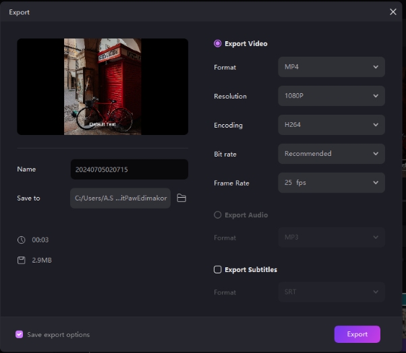Click the file size disk icon
Image resolution: width=406 pixels, height=353 pixels.
tap(21, 261)
